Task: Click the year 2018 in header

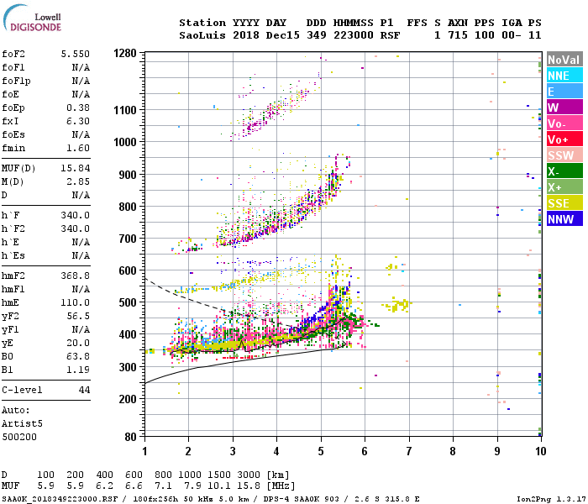Action: point(245,35)
